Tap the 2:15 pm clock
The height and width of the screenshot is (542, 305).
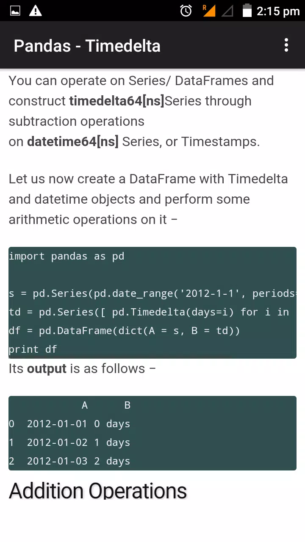[x=278, y=11]
